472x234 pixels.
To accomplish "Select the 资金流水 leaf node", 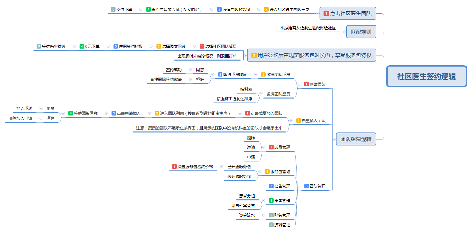I will [x=247, y=215].
